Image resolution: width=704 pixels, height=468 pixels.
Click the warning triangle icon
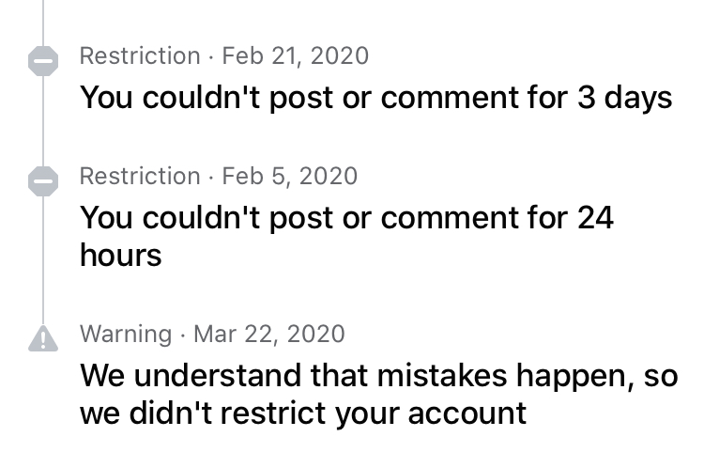coord(42,338)
